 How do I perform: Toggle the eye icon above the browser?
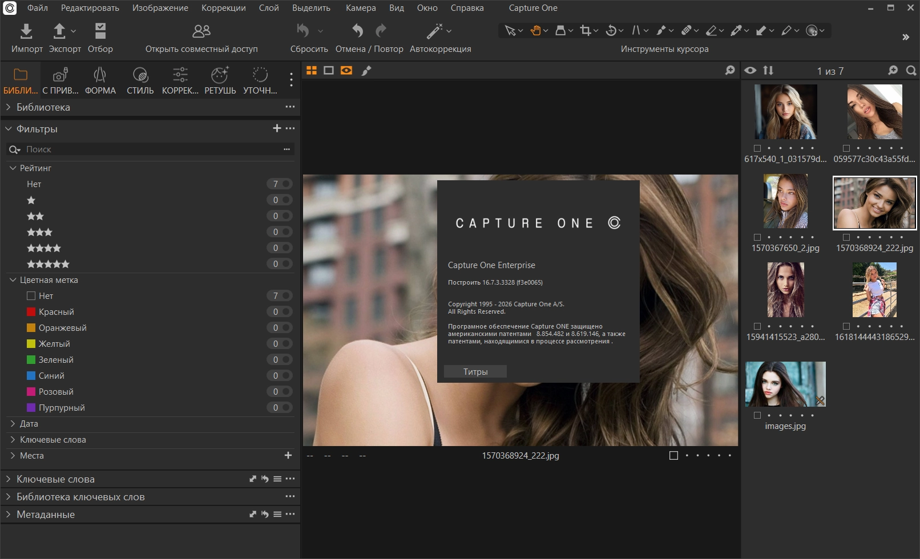pos(750,70)
